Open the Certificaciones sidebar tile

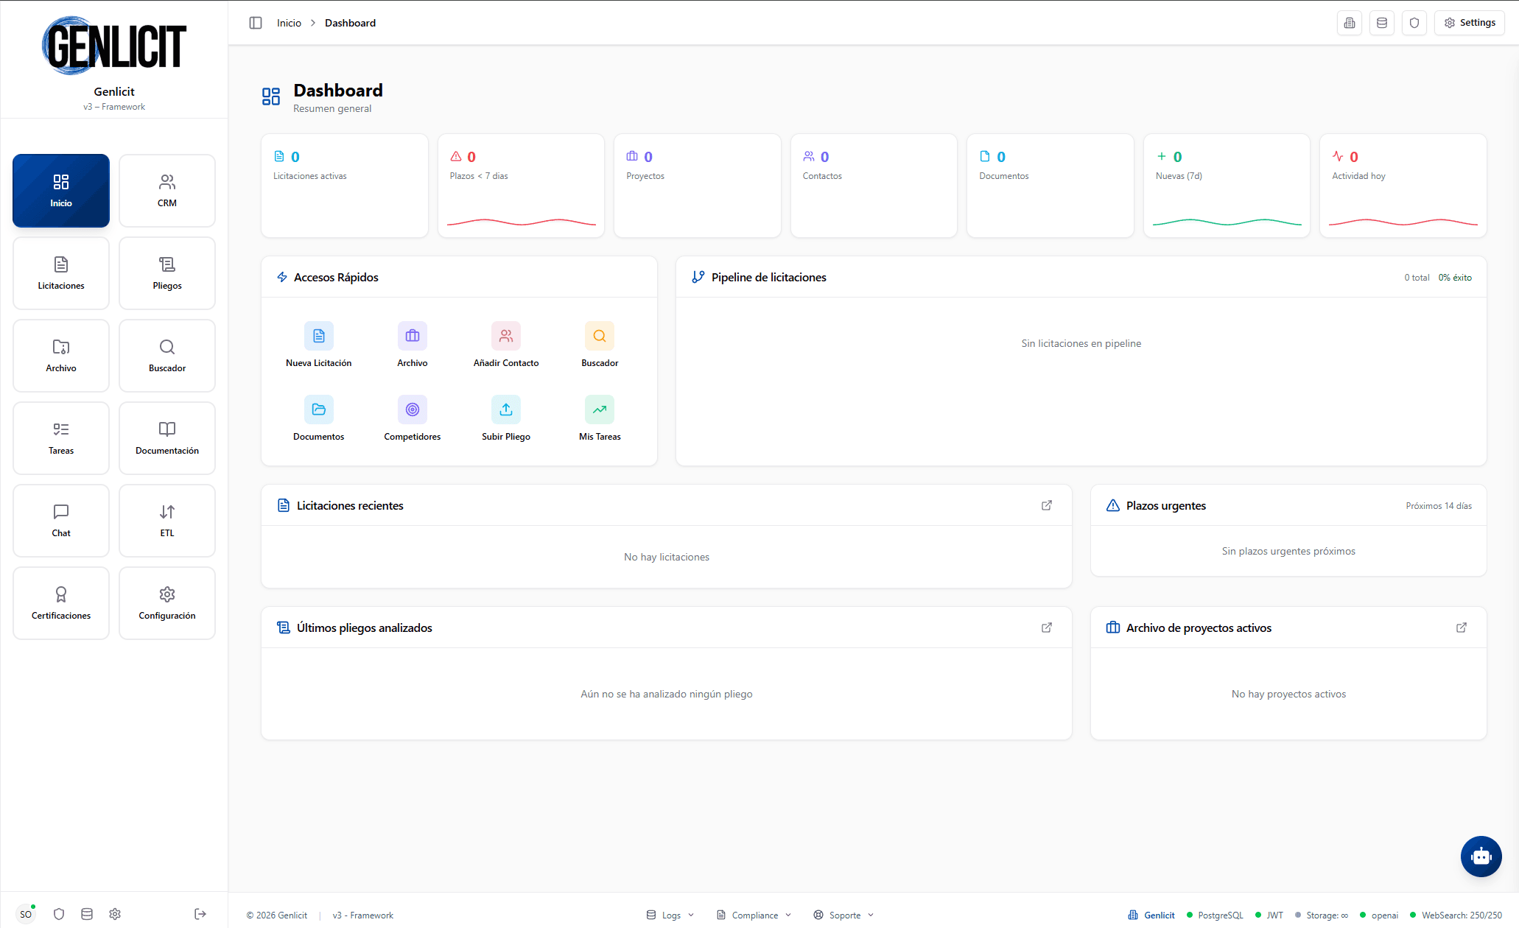(61, 603)
